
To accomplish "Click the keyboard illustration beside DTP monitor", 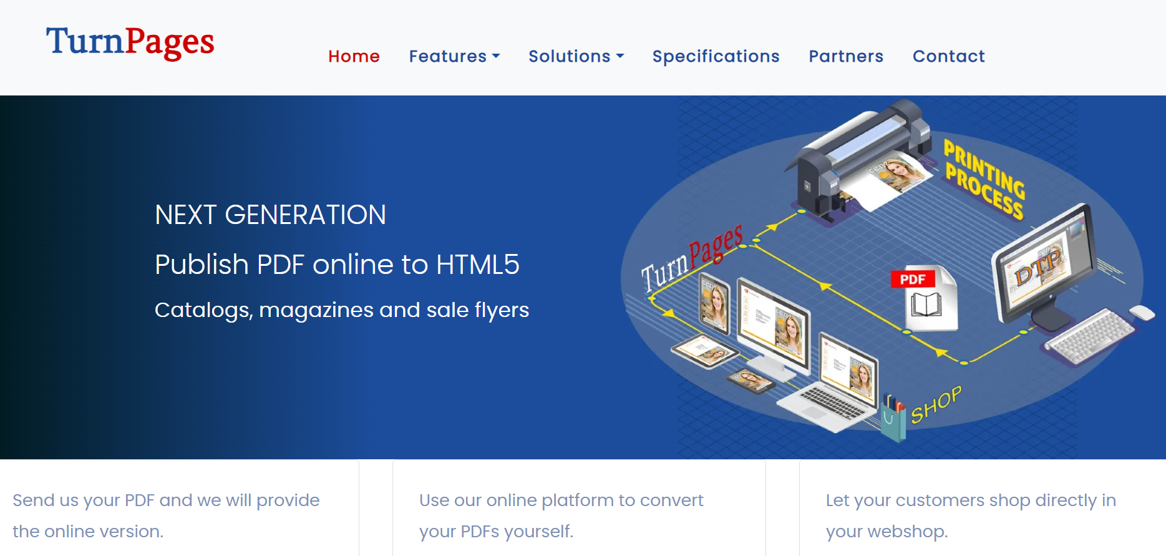I will pyautogui.click(x=1089, y=336).
